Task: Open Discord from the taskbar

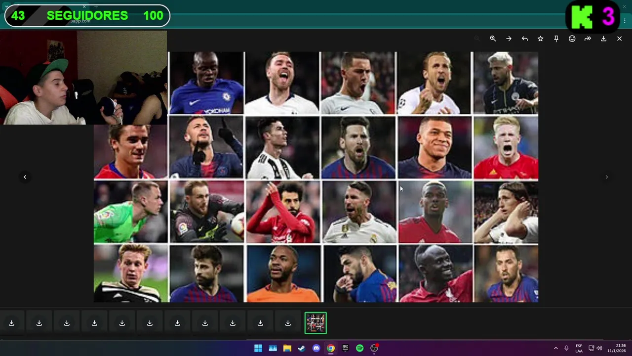Action: 316,349
